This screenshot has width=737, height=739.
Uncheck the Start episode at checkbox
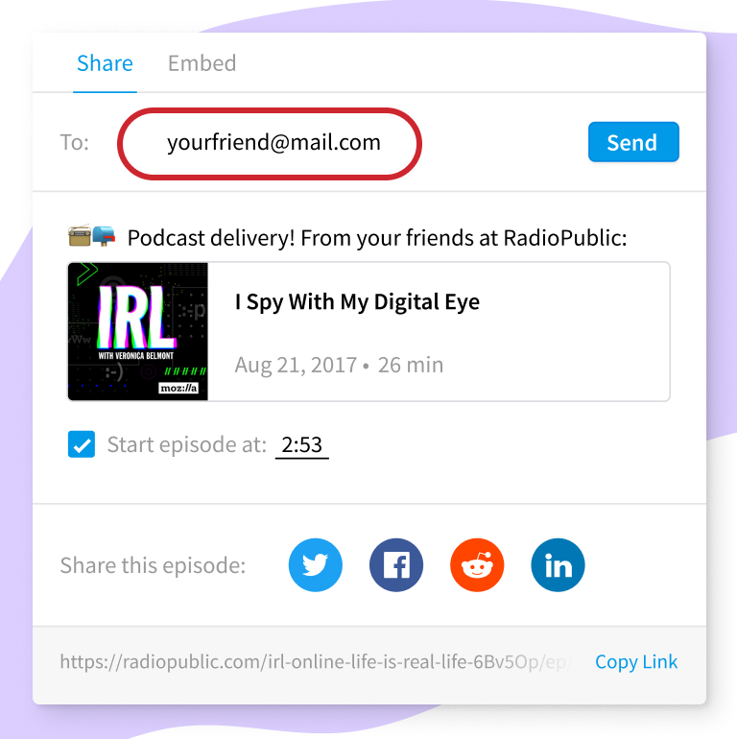82,444
